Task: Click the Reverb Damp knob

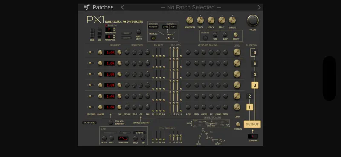Action: click(225, 35)
